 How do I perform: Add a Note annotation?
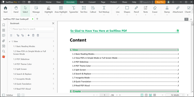click(145, 10)
